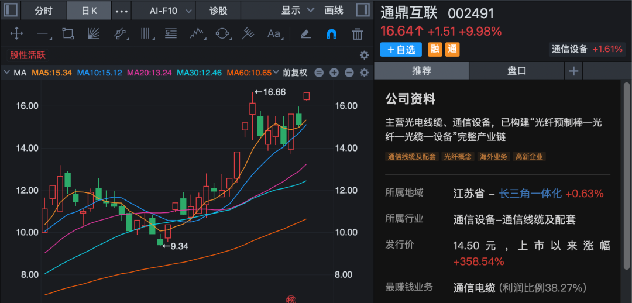Image resolution: width=632 pixels, height=303 pixels.
Task: Open the 前复权 adjustment dropdown
Action: pyautogui.click(x=294, y=73)
